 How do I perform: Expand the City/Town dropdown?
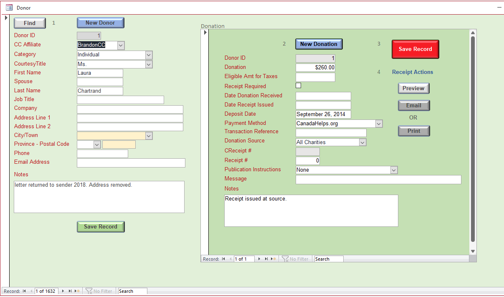click(149, 136)
